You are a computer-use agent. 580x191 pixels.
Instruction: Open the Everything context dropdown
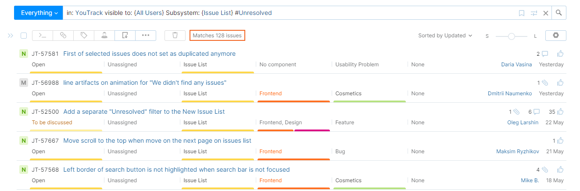tap(39, 13)
